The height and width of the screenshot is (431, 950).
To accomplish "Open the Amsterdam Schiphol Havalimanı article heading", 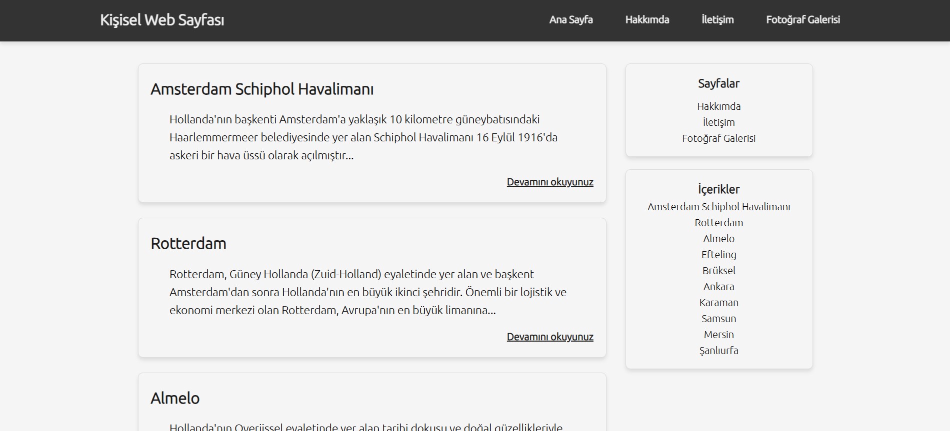I will tap(262, 89).
